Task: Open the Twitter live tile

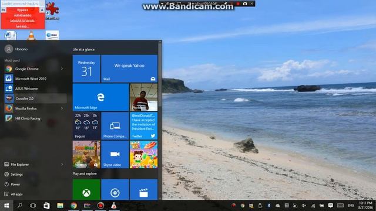Action: (143, 126)
